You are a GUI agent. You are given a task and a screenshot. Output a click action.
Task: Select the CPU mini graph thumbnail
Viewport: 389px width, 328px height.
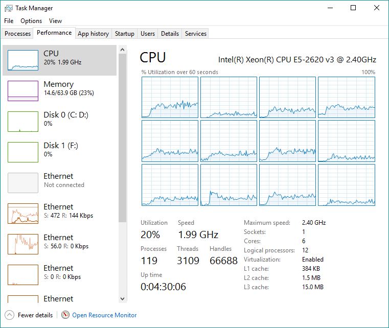click(x=23, y=60)
